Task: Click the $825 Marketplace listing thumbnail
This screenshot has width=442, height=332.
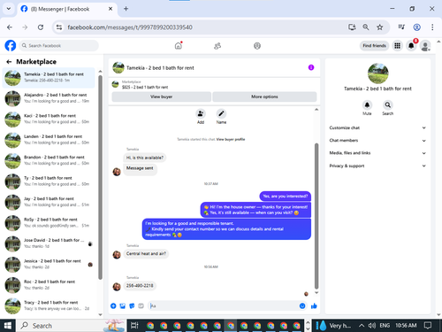Action: tap(115, 84)
